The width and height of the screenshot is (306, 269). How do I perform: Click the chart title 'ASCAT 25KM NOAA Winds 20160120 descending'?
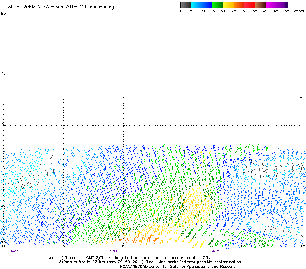pyautogui.click(x=61, y=7)
